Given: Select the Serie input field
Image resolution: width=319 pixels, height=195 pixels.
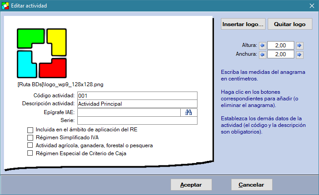Looking at the screenshot, I should click(137, 121).
